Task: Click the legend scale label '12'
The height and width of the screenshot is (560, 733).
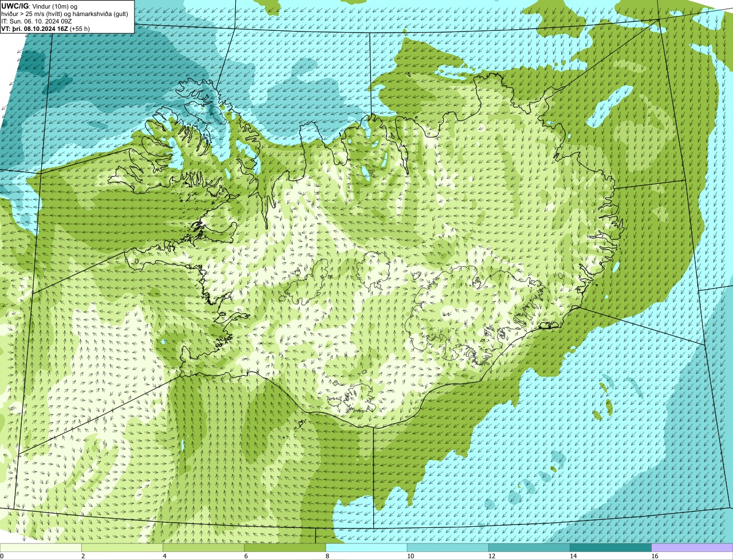Action: (x=491, y=556)
